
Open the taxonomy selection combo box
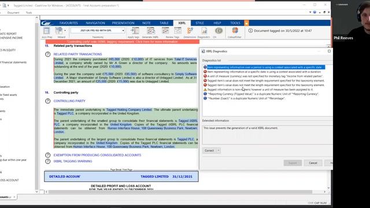[98, 31]
